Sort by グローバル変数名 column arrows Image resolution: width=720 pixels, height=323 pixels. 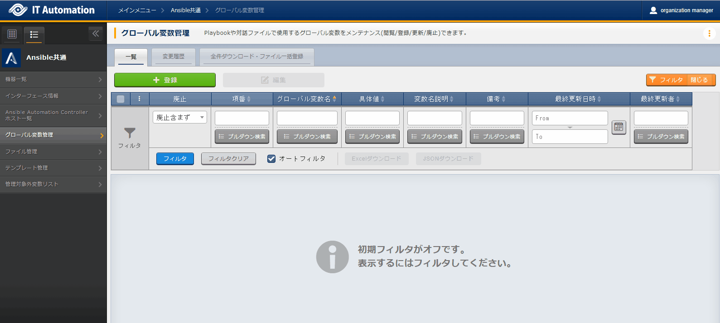[334, 99]
